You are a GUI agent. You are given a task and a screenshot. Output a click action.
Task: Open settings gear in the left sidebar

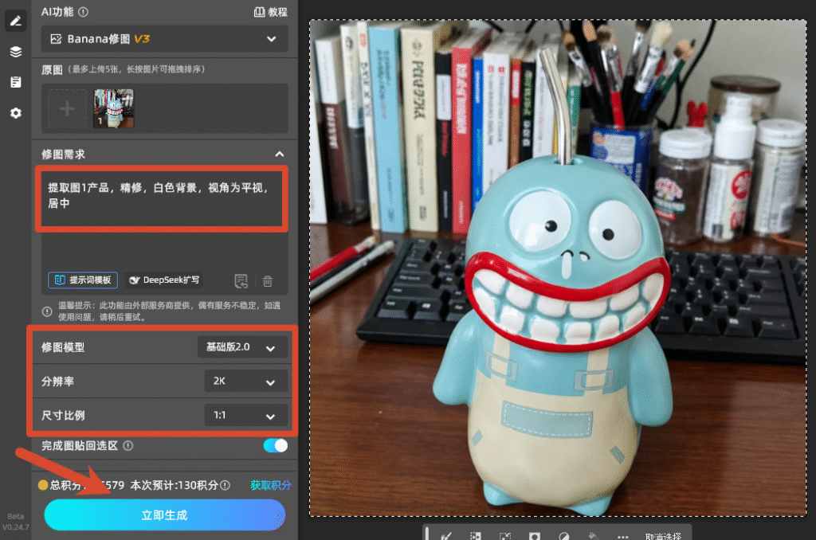[x=16, y=113]
